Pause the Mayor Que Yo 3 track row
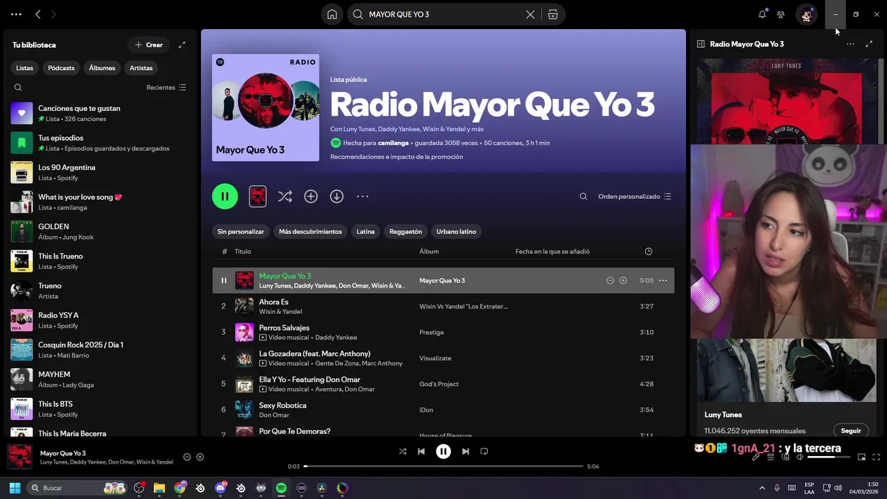The width and height of the screenshot is (887, 499). click(224, 281)
